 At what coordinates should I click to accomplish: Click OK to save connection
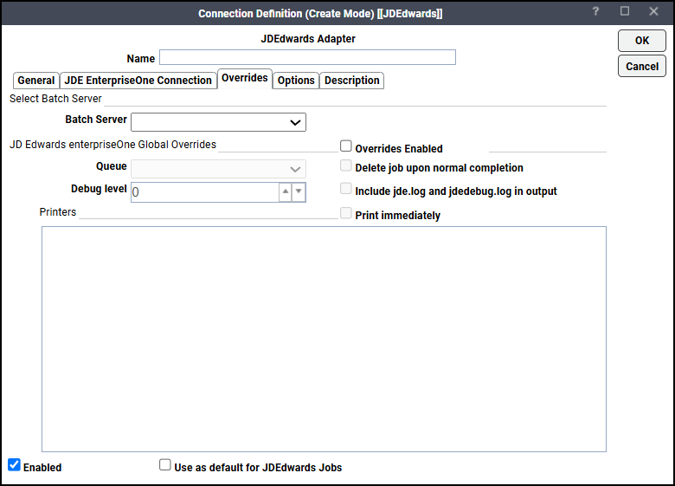[x=642, y=41]
